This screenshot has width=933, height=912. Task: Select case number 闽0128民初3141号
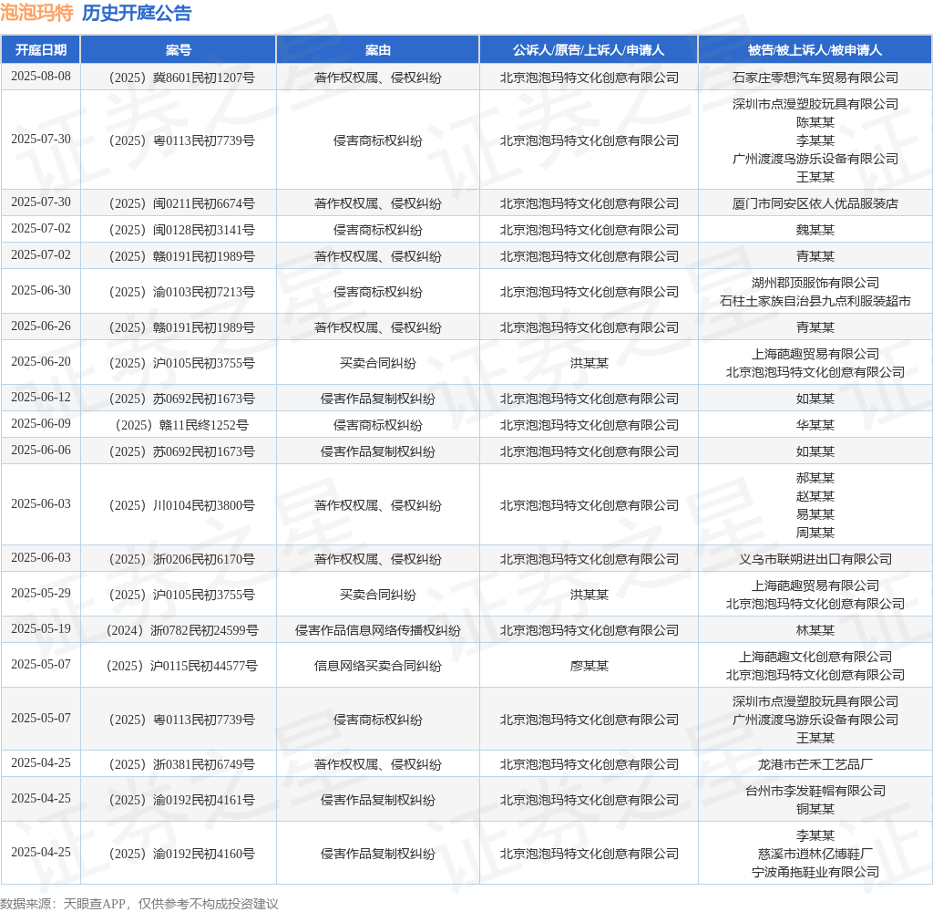point(181,230)
